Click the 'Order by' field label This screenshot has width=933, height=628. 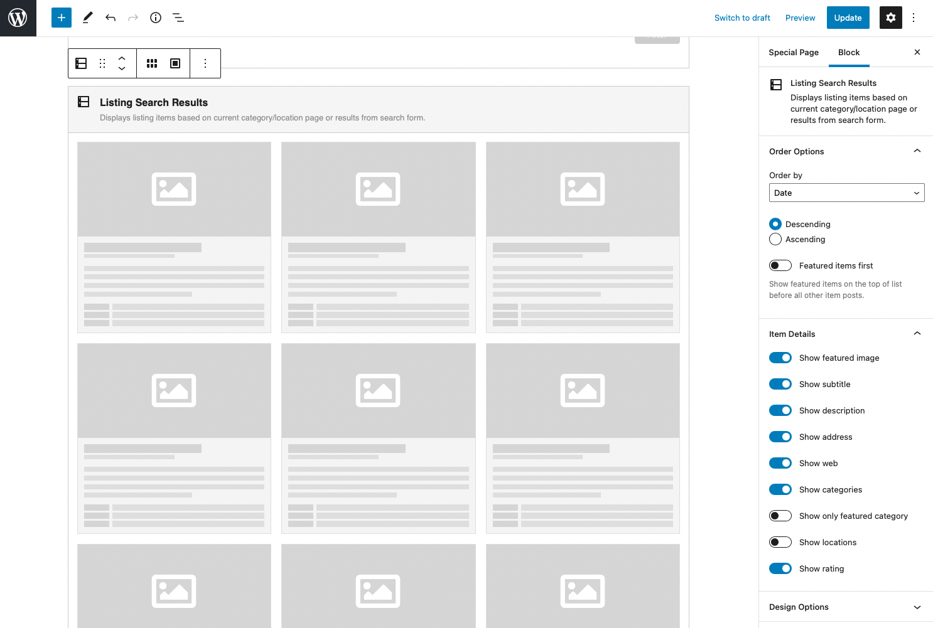point(785,175)
